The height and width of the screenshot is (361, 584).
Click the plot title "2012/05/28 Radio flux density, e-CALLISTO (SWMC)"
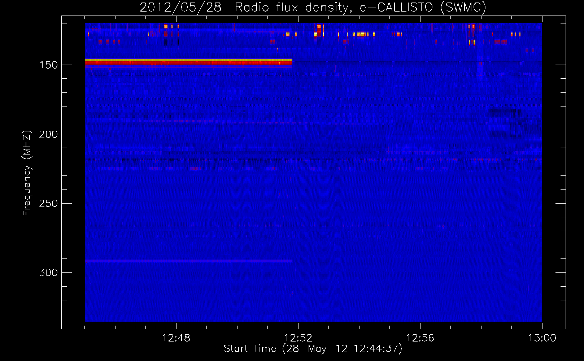pyautogui.click(x=313, y=7)
